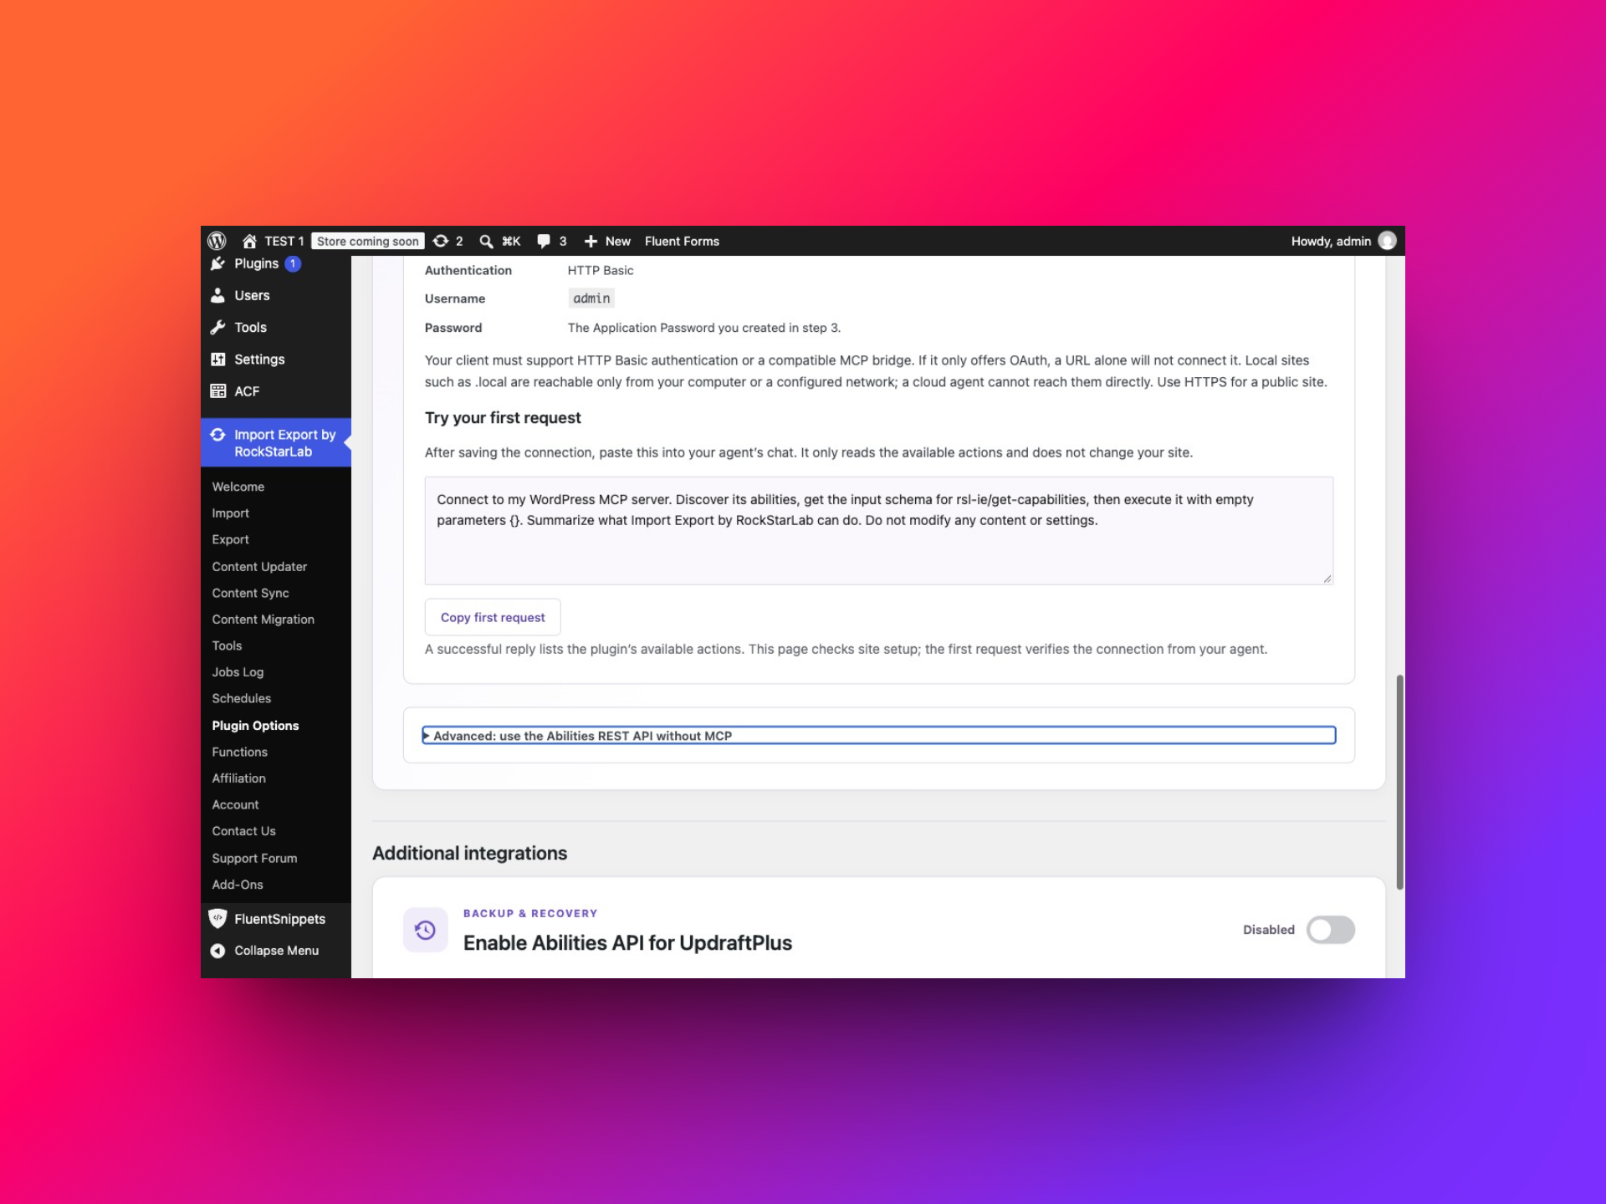Click the Plugins plug icon in sidebar
1606x1204 pixels.
click(217, 263)
